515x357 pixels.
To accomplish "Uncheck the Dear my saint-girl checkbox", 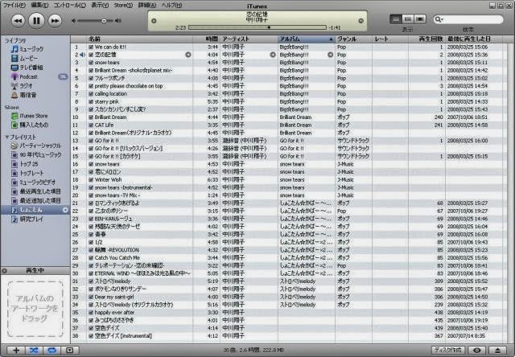I will click(91, 297).
